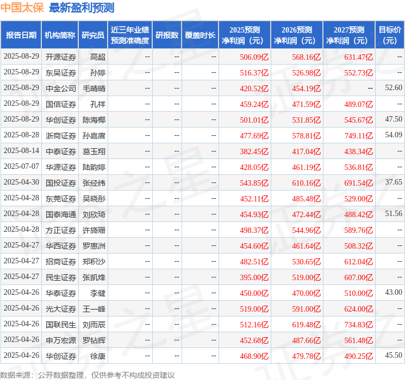Select analyst 徐康 in the last row
Viewport: 405px width, 380px height.
click(98, 356)
